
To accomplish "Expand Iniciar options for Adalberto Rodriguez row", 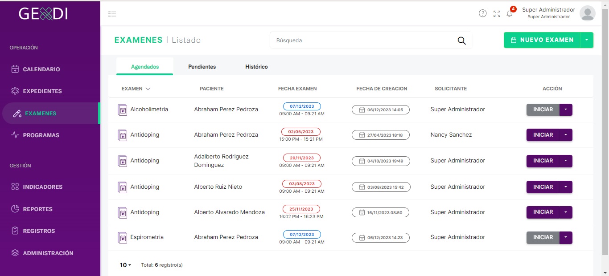I will tap(566, 161).
